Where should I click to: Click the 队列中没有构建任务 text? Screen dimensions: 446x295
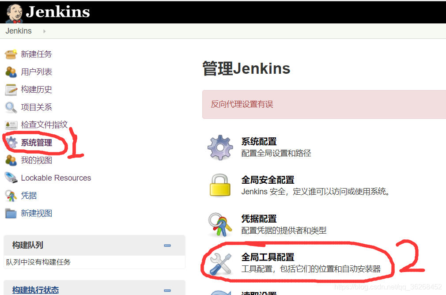(x=38, y=262)
